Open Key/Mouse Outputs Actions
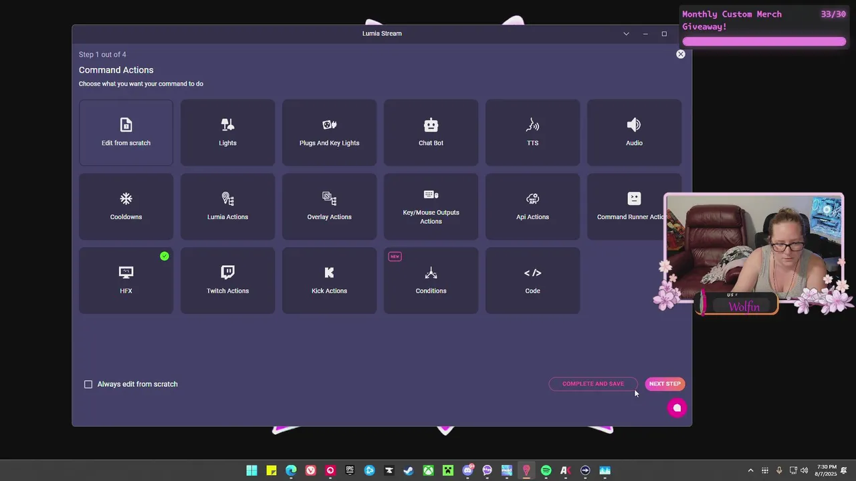The height and width of the screenshot is (481, 856). (431, 206)
